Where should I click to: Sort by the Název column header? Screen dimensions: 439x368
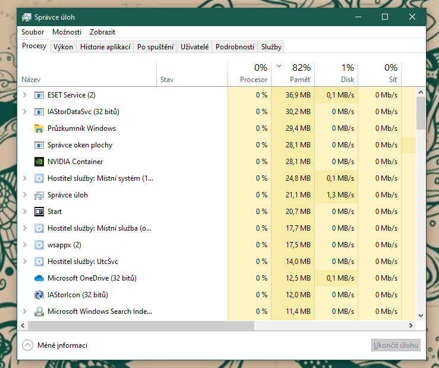point(87,74)
